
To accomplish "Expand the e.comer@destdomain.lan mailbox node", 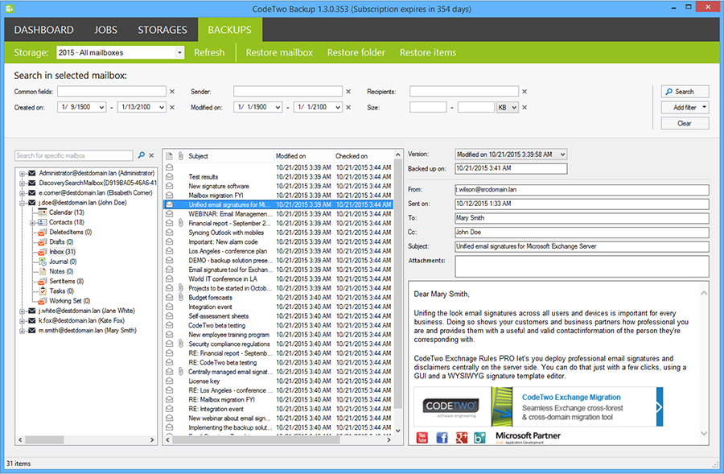I will [x=22, y=193].
